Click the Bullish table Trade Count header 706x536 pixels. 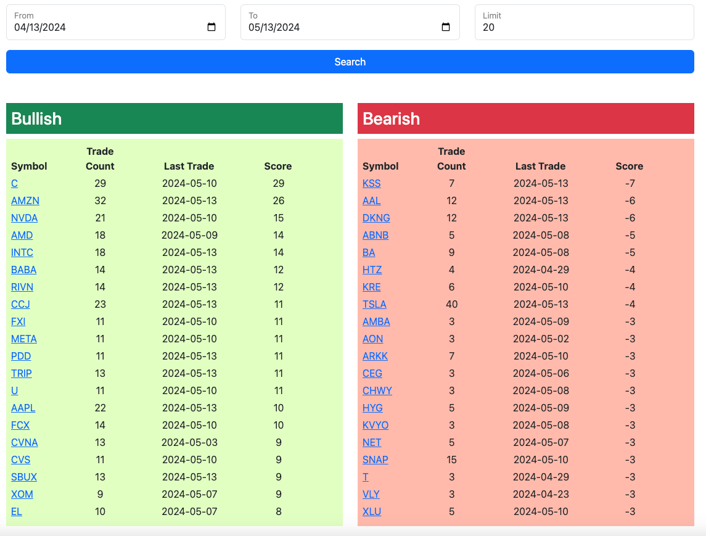[x=100, y=159]
